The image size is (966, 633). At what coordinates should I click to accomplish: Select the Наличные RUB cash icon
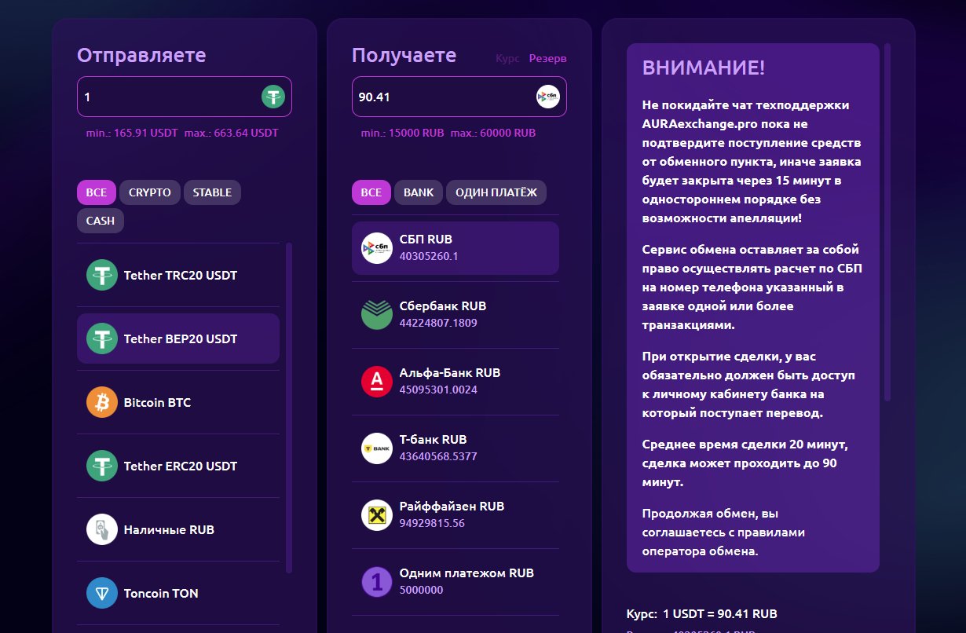101,529
